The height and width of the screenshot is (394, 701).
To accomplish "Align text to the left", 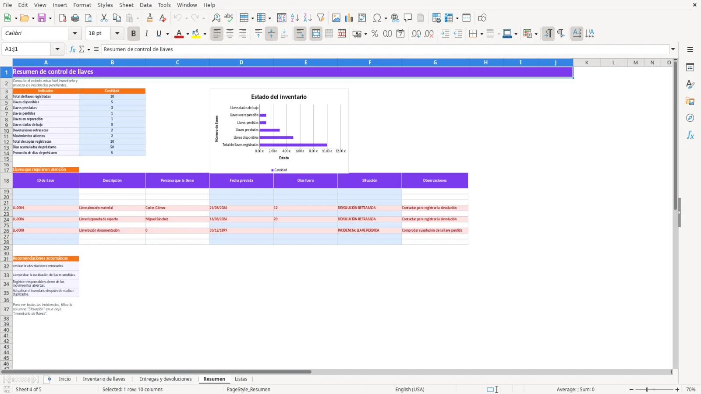I will pos(217,33).
